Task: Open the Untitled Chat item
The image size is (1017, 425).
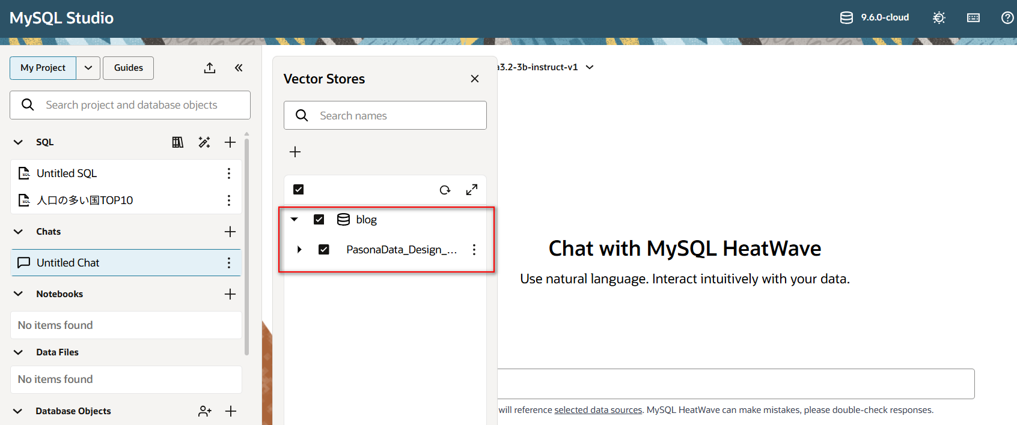Action: click(x=68, y=263)
